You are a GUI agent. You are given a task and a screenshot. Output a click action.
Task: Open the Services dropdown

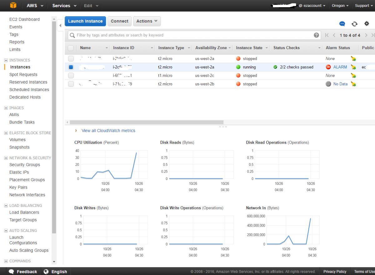pyautogui.click(x=64, y=6)
